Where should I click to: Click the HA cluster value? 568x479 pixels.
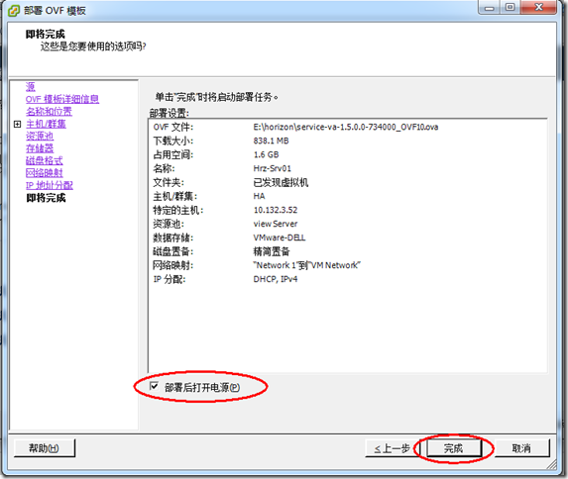259,196
